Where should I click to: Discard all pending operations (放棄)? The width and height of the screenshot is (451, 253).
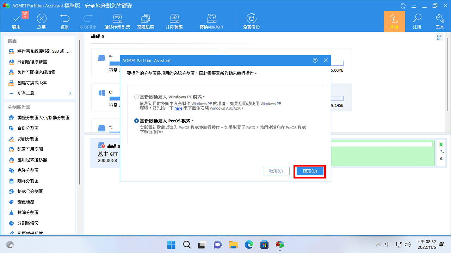(x=41, y=21)
